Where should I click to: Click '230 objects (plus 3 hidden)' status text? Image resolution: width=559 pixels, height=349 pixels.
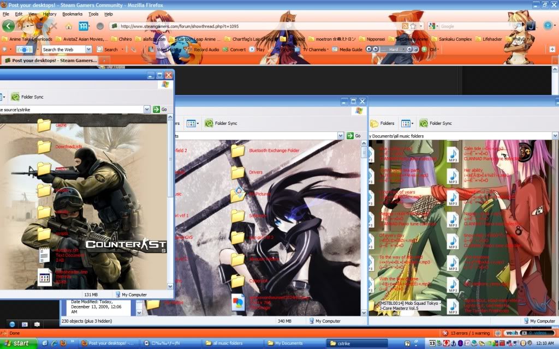click(x=87, y=321)
